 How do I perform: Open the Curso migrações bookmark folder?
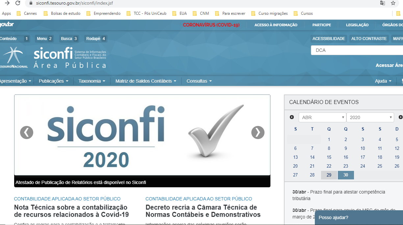[269, 13]
